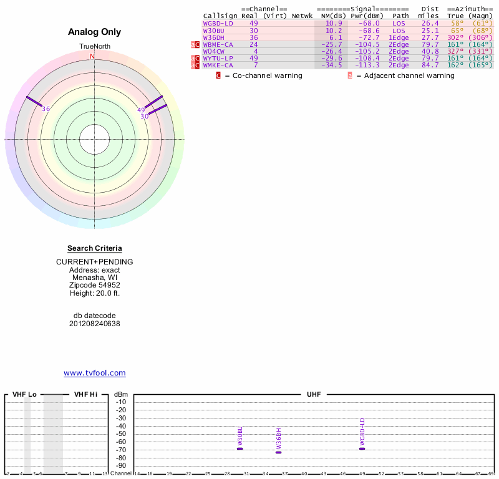Click the Path column header
Image resolution: width=499 pixels, height=479 pixels.
click(x=400, y=16)
